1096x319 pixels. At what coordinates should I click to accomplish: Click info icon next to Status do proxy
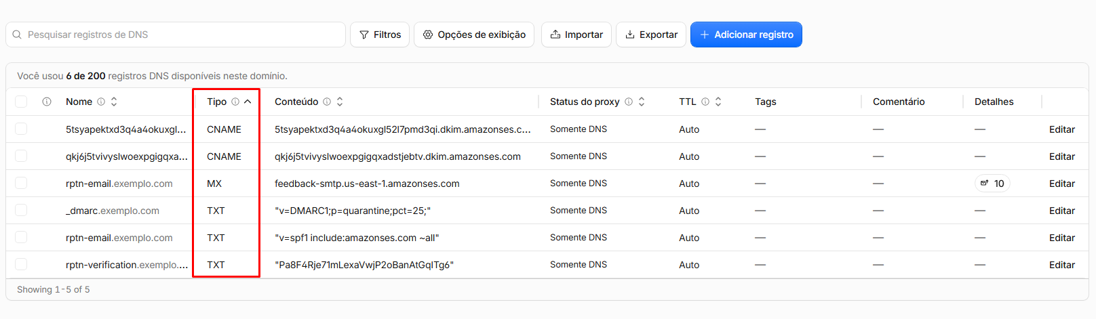point(629,102)
